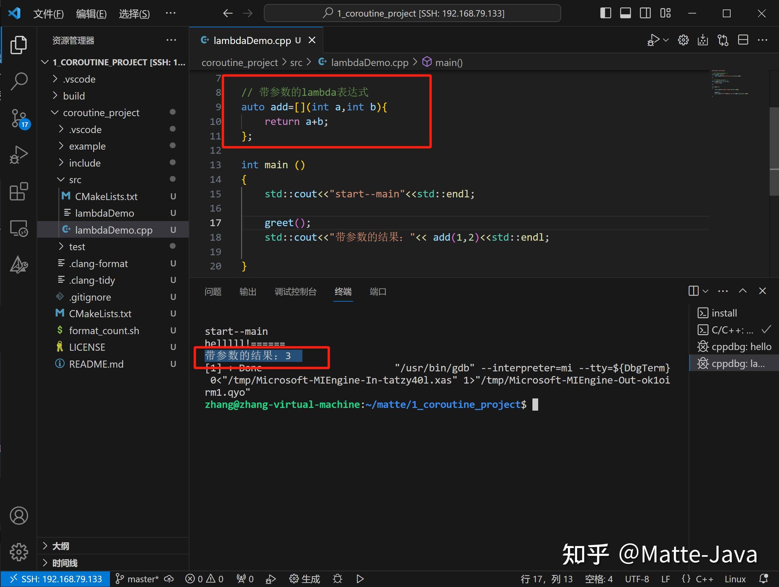Toggle the bottom Panel visibility
779x587 pixels.
pos(625,13)
